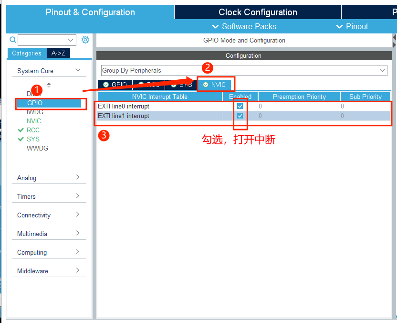Collapse the System Core category
The height and width of the screenshot is (323, 397).
[x=78, y=70]
